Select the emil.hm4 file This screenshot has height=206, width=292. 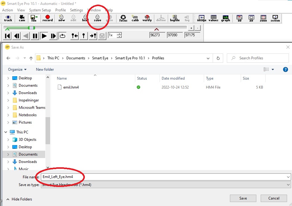71,87
